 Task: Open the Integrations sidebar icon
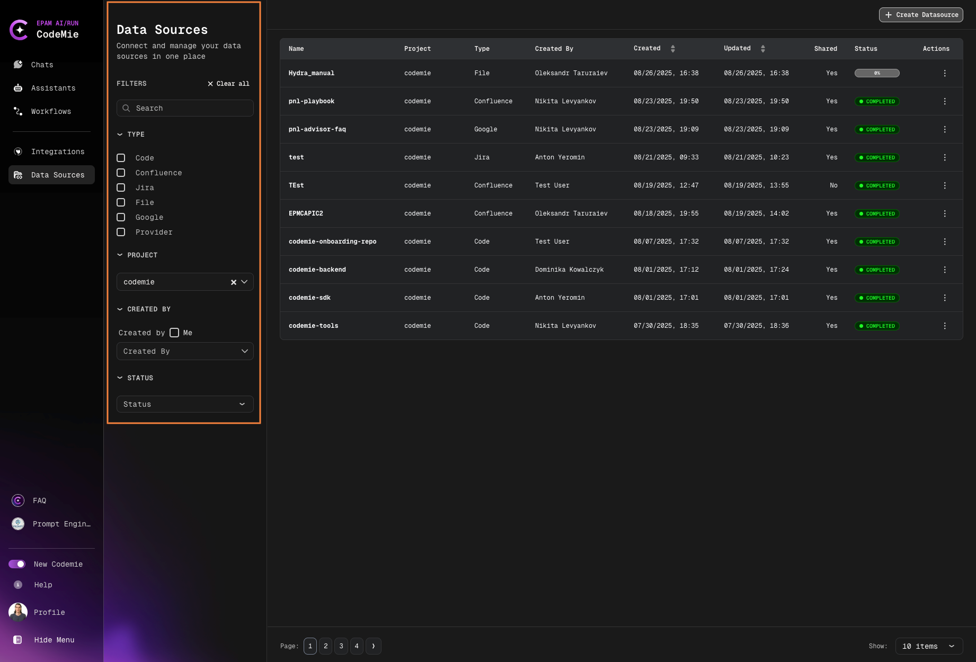(x=17, y=151)
